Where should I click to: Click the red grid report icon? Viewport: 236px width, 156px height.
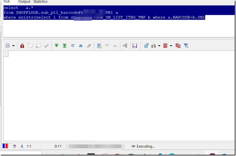[x=165, y=46]
